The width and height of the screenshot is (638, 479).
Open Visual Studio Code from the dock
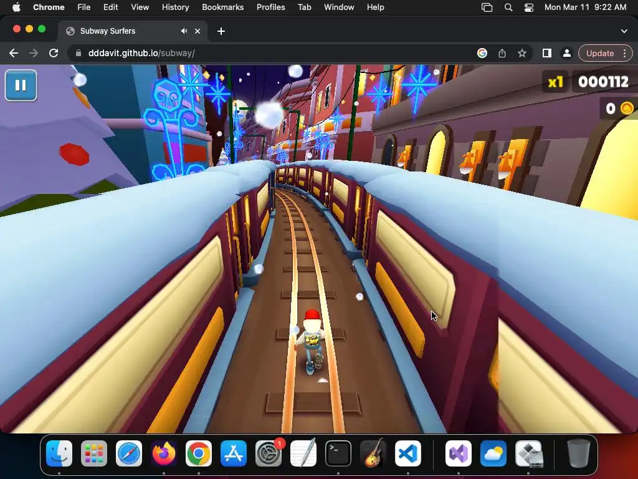(407, 453)
